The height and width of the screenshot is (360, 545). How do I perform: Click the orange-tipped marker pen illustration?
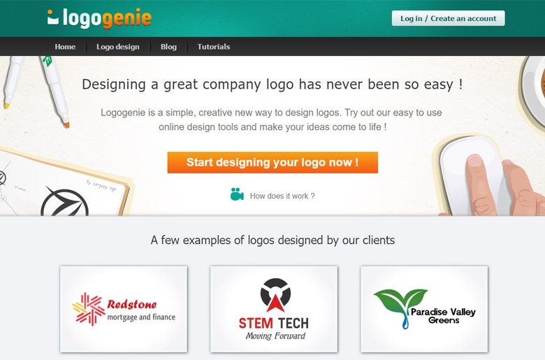point(55,92)
